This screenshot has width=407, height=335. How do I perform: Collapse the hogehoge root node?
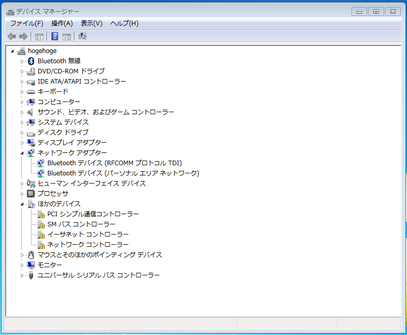12,51
